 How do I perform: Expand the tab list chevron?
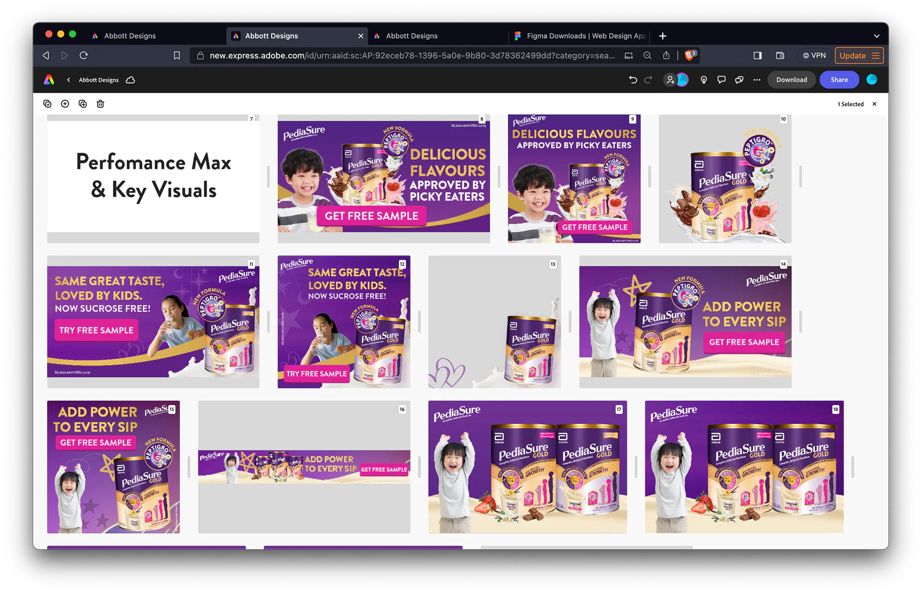coord(877,36)
